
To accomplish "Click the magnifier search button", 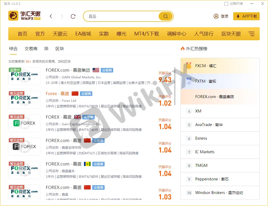I will [166, 16].
